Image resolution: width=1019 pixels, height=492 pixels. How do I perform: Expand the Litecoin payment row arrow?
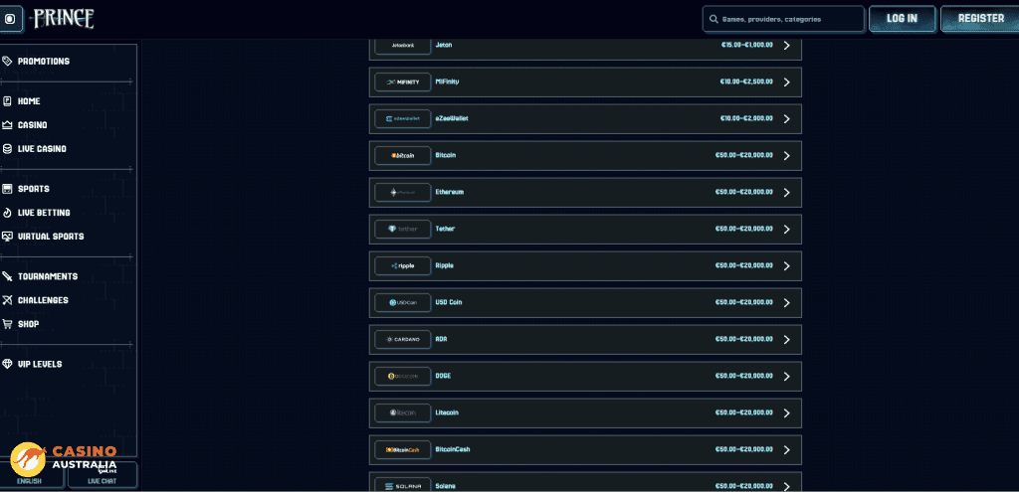point(786,412)
